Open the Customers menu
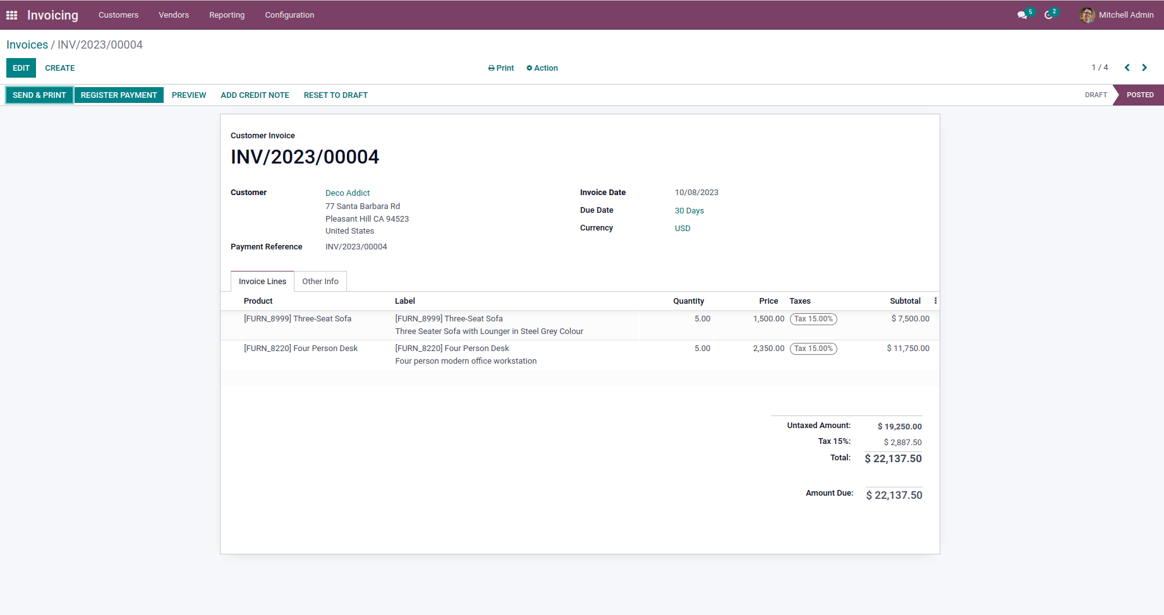This screenshot has height=615, width=1164. pos(118,15)
